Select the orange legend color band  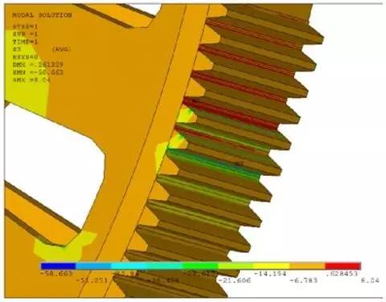pos(307,266)
